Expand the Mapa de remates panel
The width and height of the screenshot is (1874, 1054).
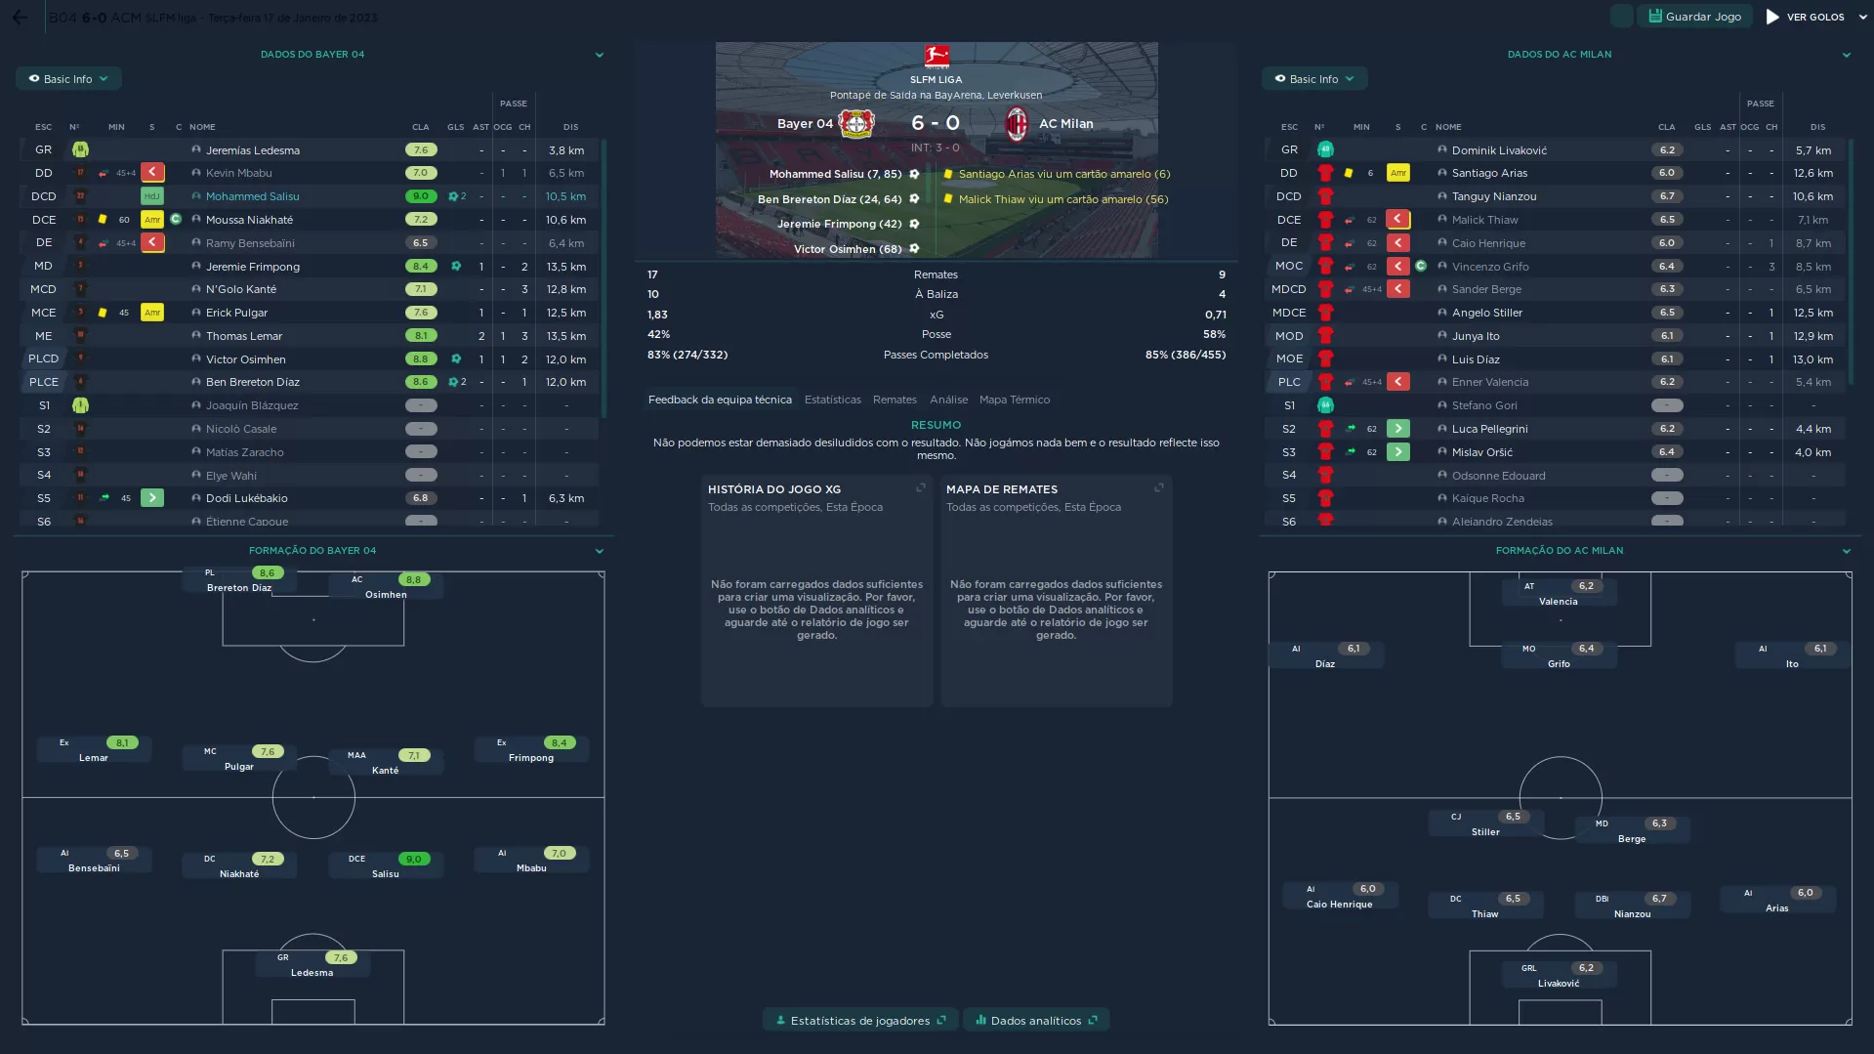coord(1159,488)
